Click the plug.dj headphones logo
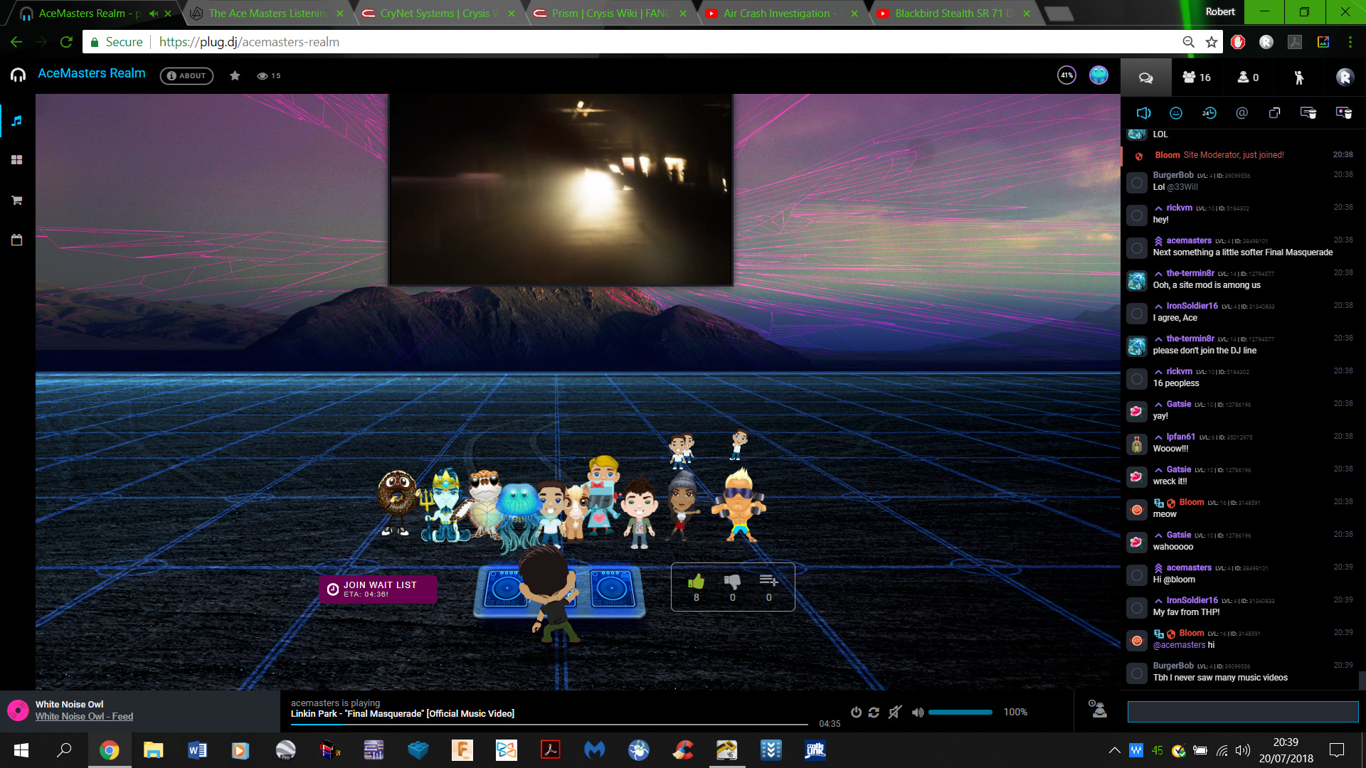This screenshot has width=1366, height=768. tap(18, 75)
